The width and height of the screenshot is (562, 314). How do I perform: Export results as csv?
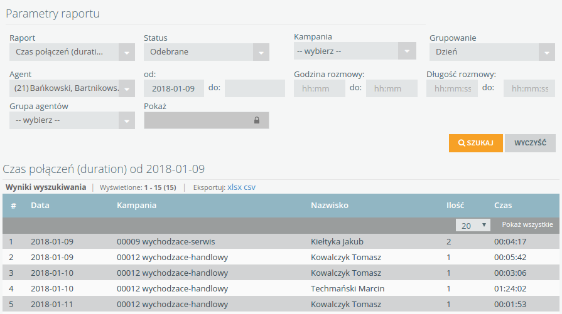(x=249, y=187)
